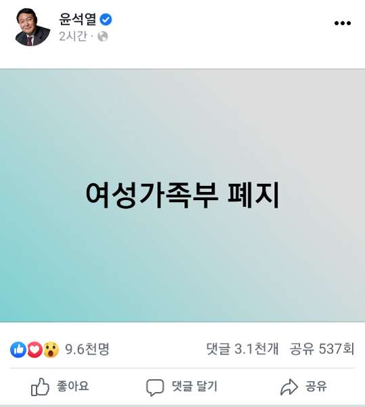Click the blue thumbs-up reaction icon
This screenshot has height=407, width=365.
point(18,349)
